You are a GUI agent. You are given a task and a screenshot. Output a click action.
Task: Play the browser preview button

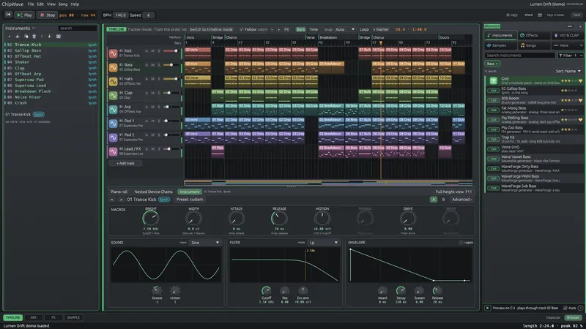point(487,308)
